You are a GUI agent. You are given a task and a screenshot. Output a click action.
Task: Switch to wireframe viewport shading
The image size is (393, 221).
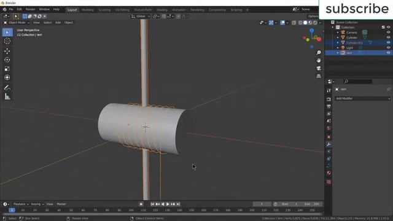300,23
